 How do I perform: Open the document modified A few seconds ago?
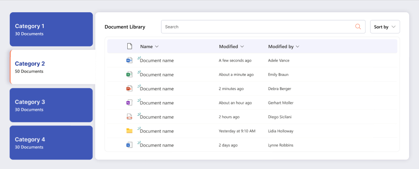tap(157, 61)
